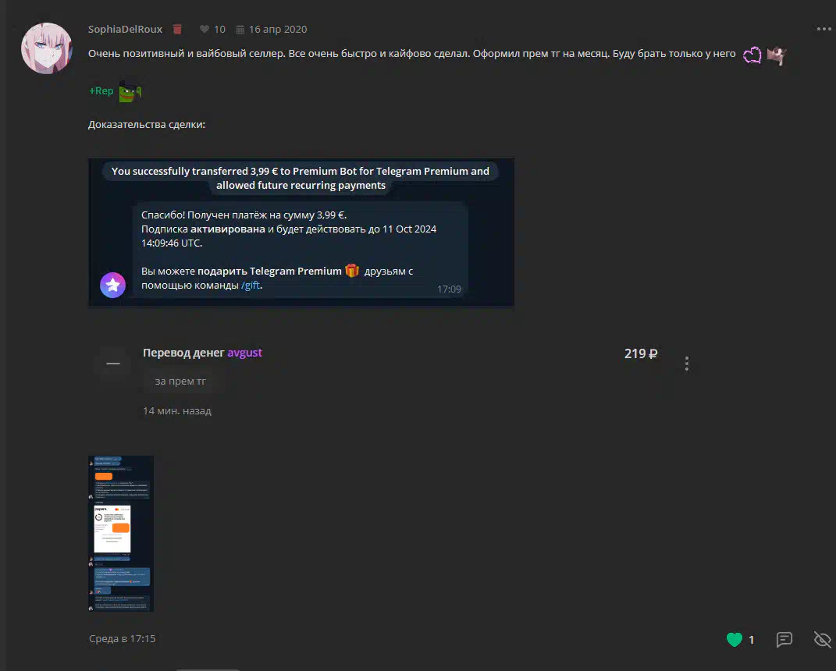Enlarge the Telegram payment confirmation image
This screenshot has height=671, width=836.
(x=301, y=233)
